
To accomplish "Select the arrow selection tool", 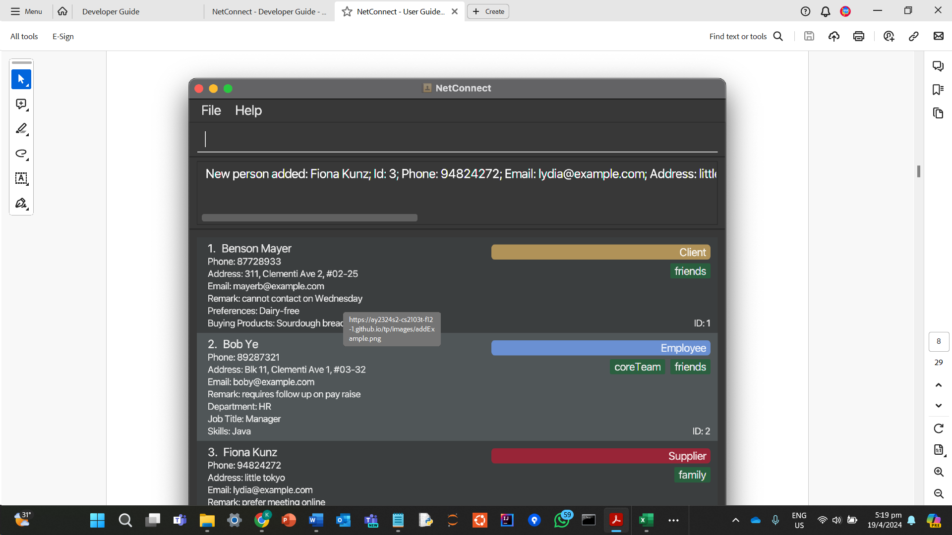I will [21, 79].
